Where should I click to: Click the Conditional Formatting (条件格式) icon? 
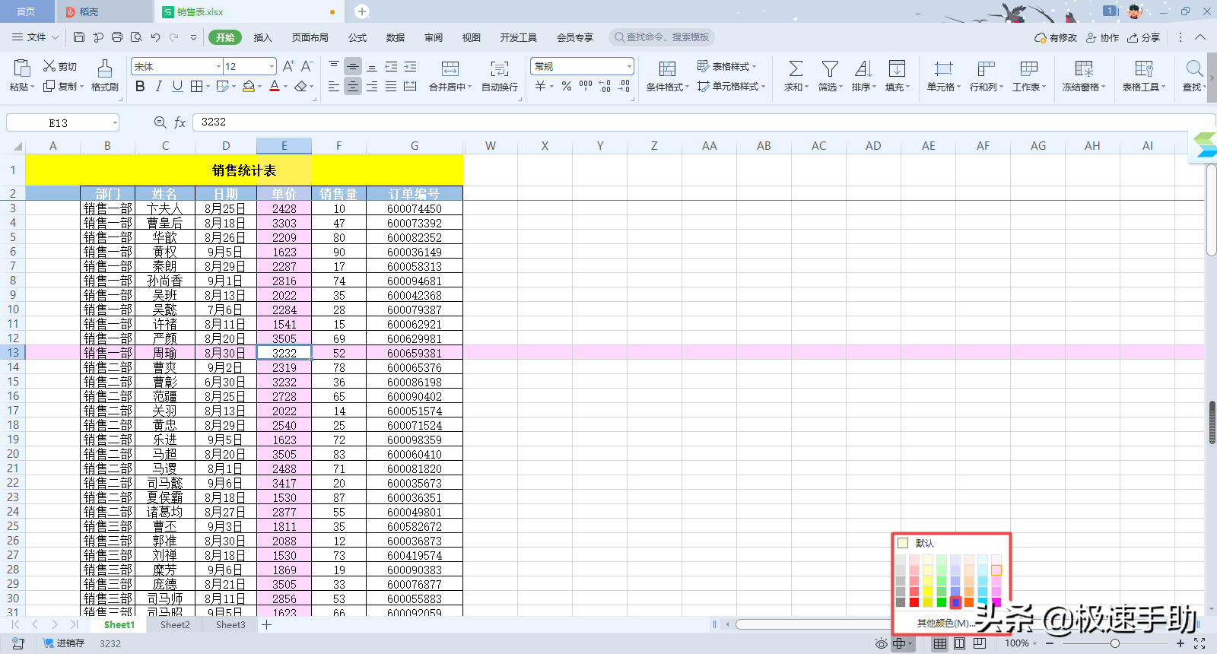pos(667,68)
